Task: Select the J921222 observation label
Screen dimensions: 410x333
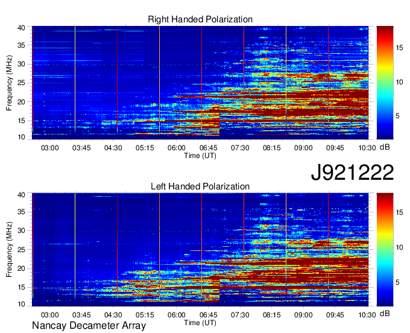Action: click(352, 172)
